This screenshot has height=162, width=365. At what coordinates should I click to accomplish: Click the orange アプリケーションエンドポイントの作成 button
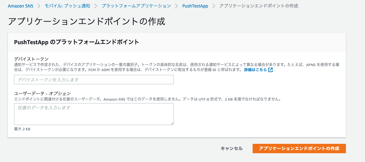(299, 149)
